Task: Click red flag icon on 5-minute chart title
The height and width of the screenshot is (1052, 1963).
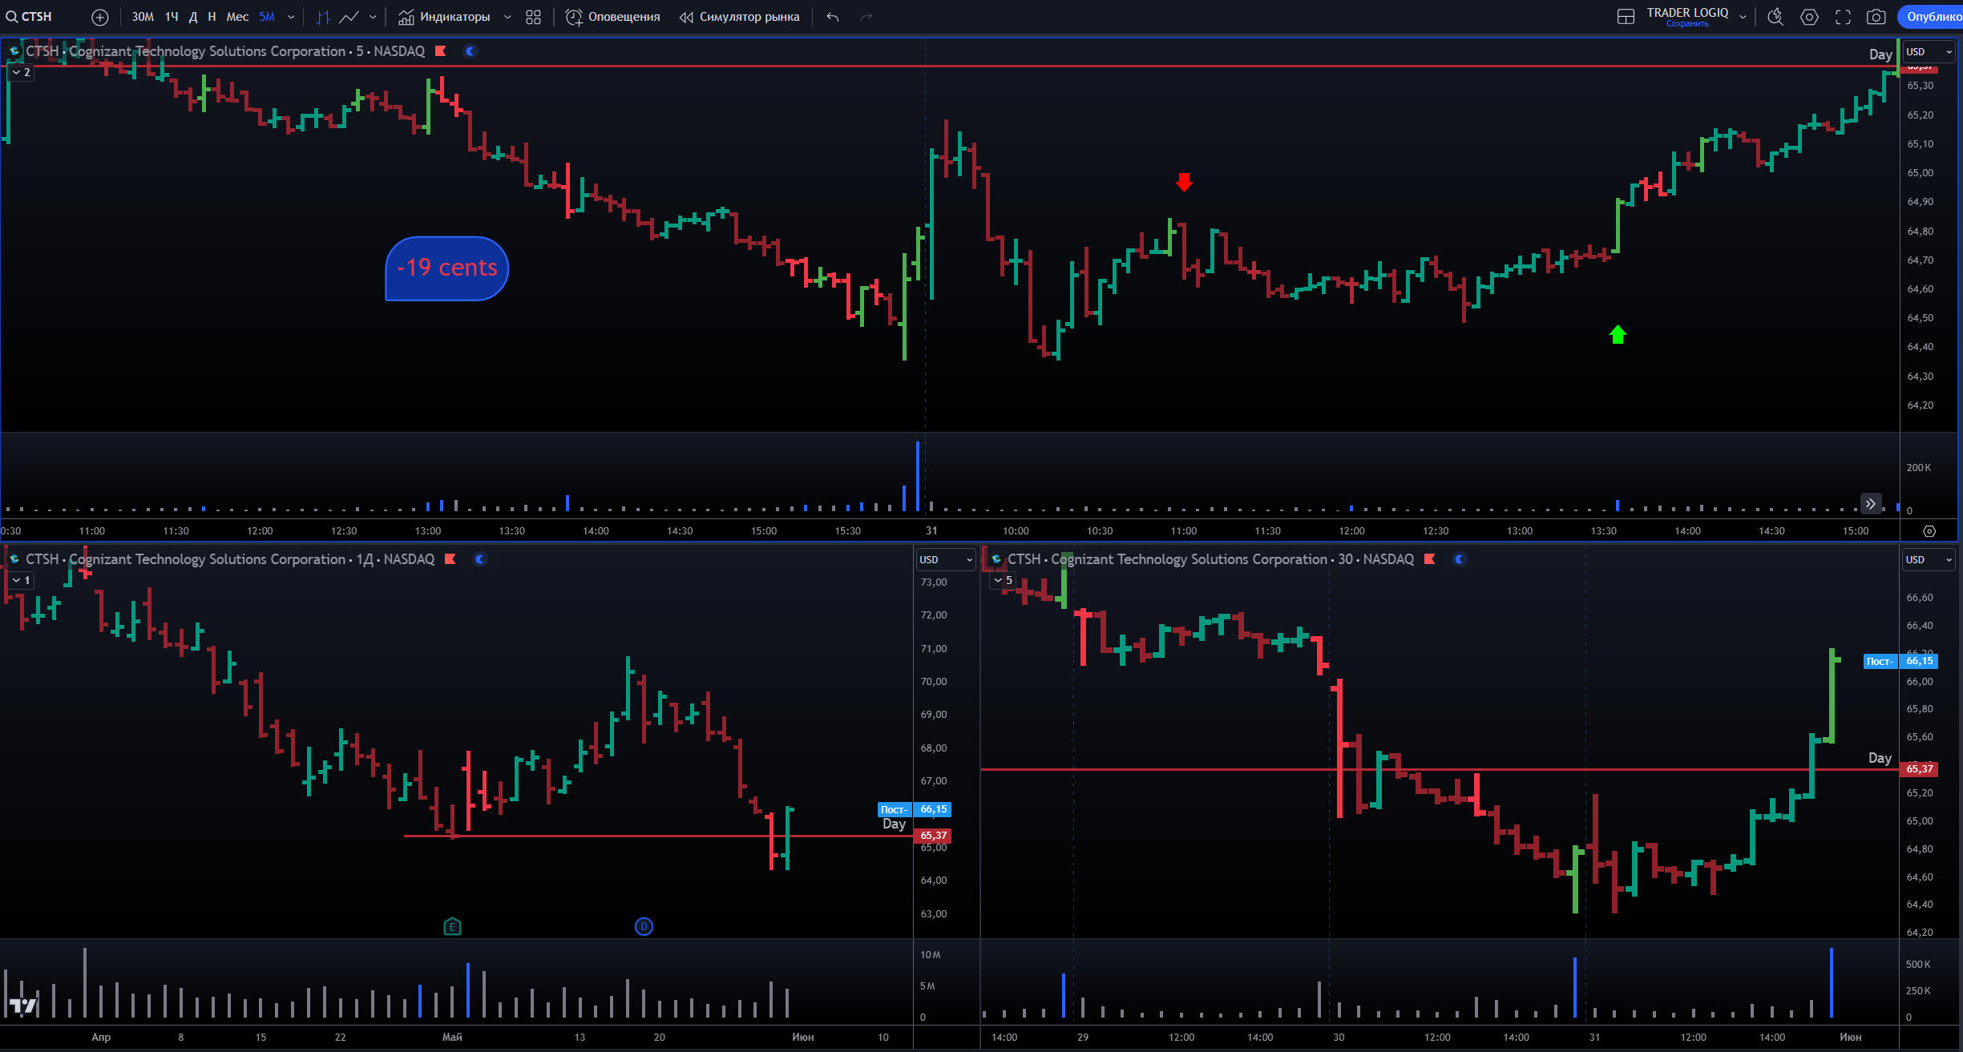Action: pyautogui.click(x=440, y=51)
